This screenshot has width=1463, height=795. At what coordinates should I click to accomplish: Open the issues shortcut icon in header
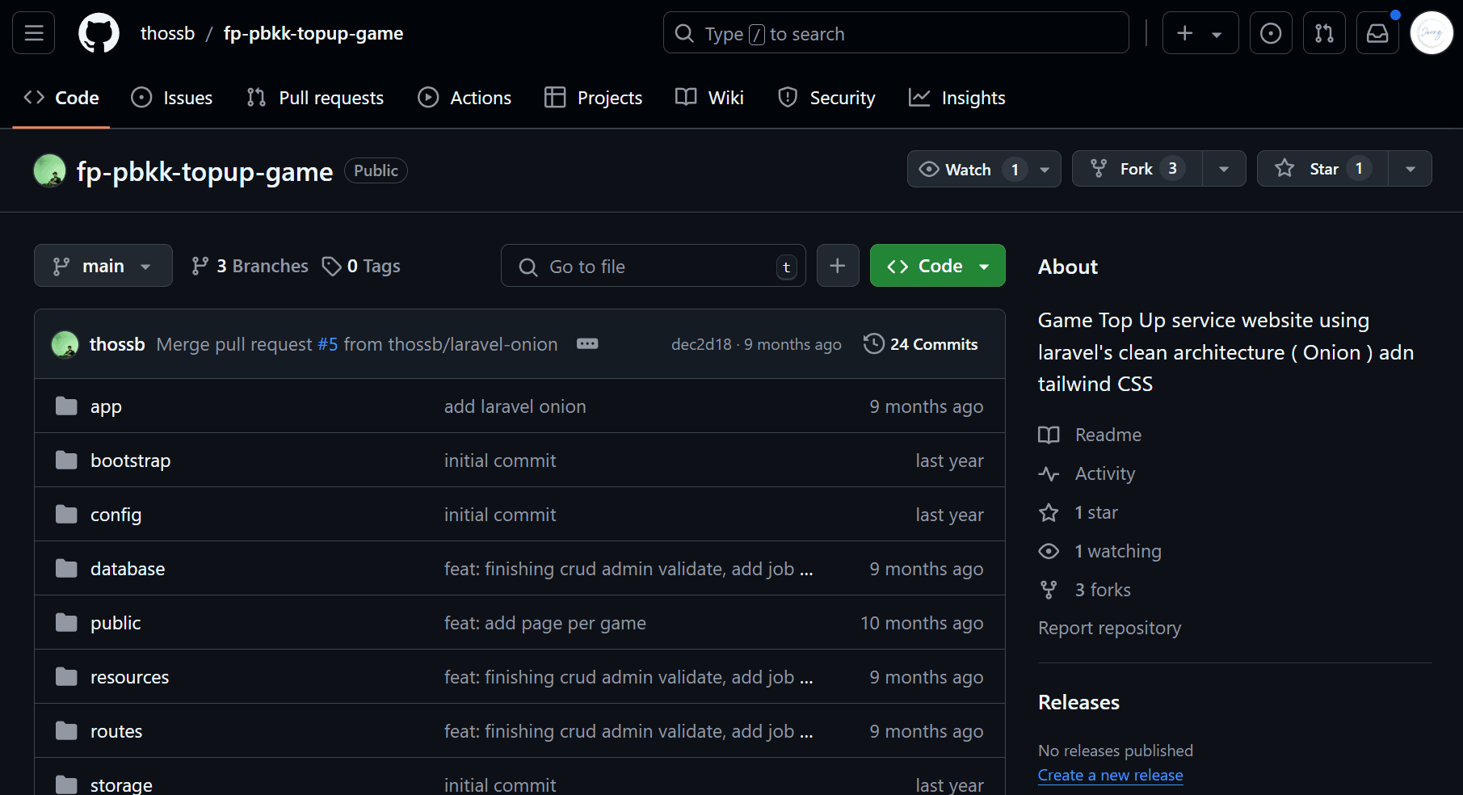pos(1271,33)
